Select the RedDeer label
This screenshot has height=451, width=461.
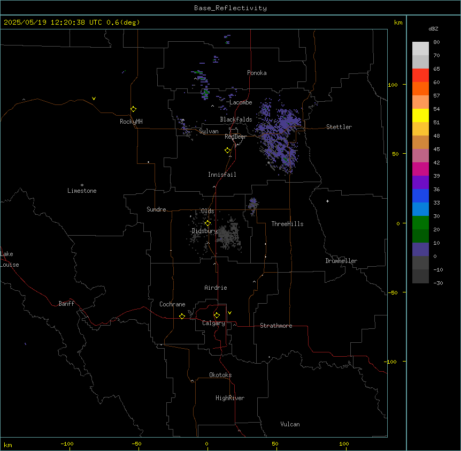236,137
